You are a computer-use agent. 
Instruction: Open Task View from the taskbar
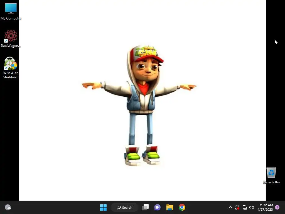145,207
